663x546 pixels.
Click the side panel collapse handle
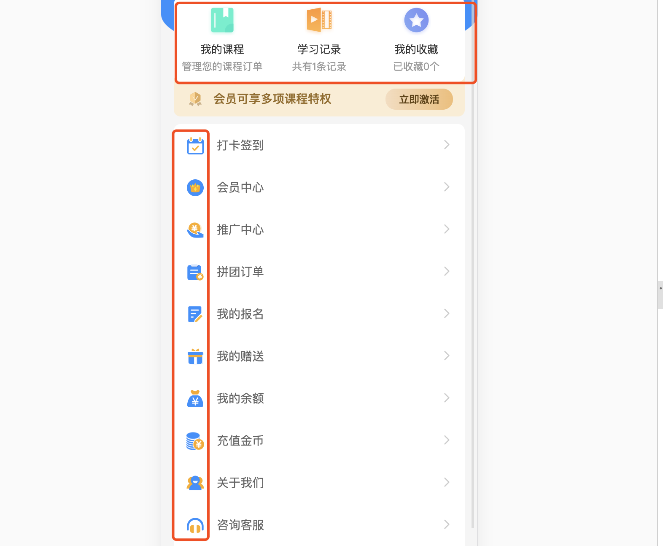(x=660, y=295)
